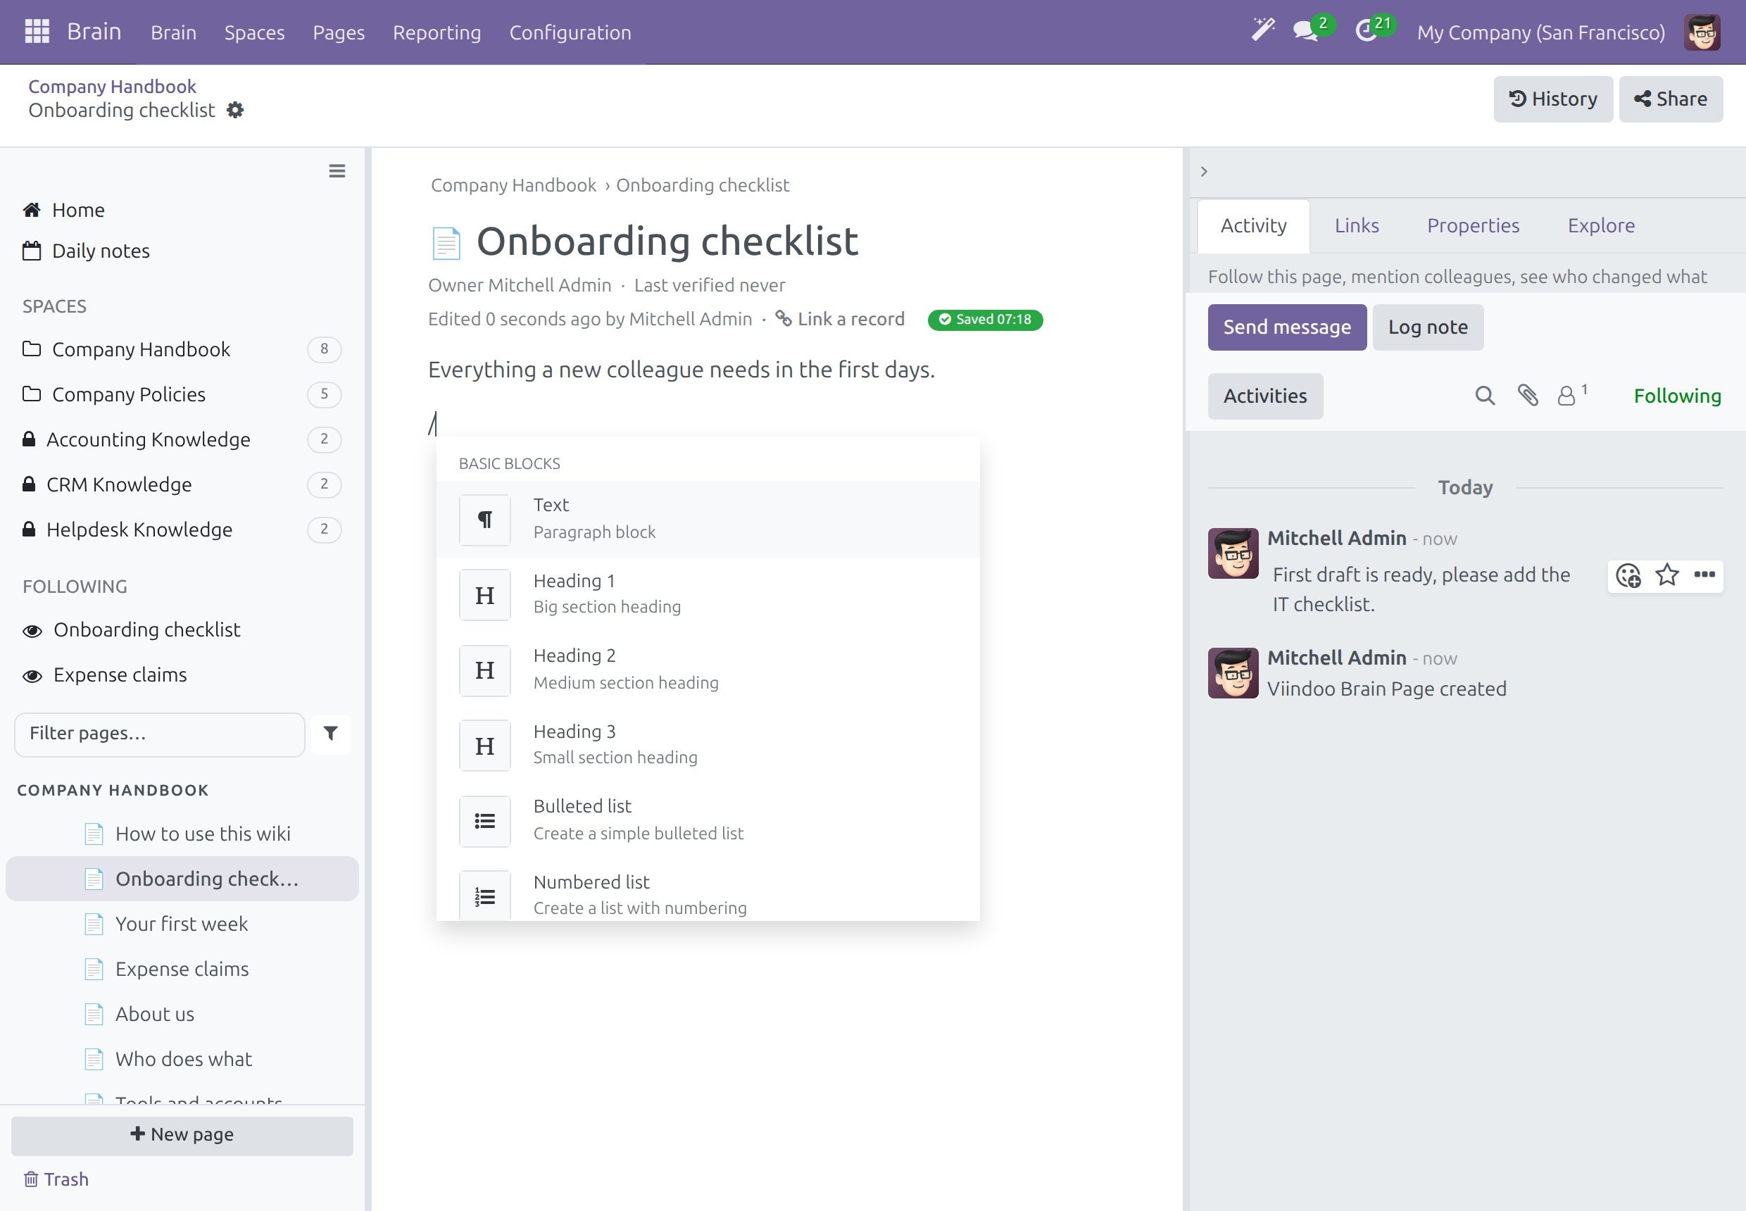Viewport: 1746px width, 1211px height.
Task: Switch to the Explore tab
Action: 1601,225
